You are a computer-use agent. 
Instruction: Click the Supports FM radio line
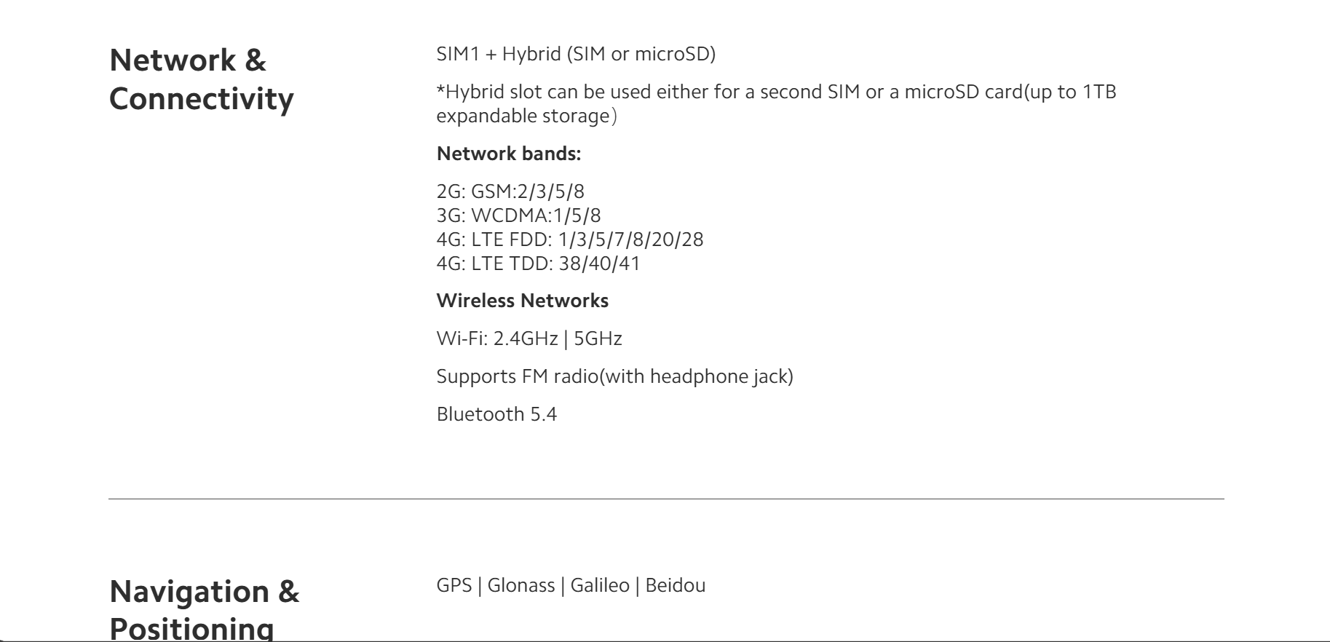coord(614,376)
